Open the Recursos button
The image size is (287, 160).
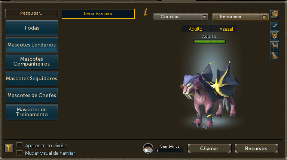click(256, 148)
